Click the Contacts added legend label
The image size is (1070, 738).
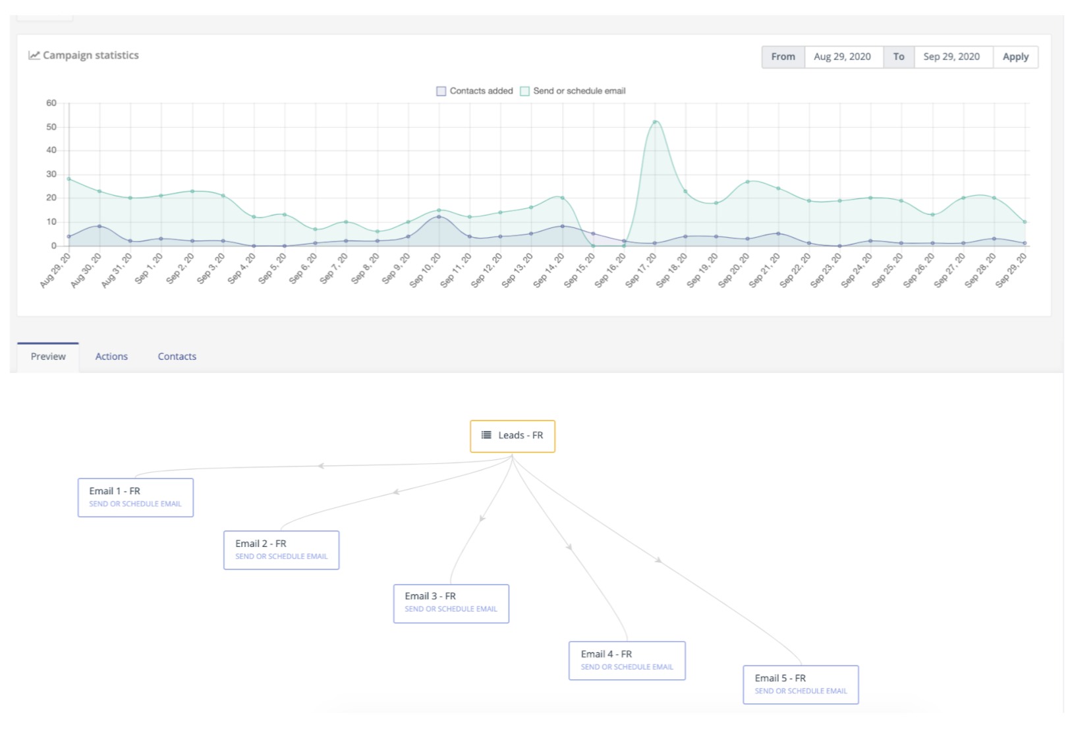[x=482, y=91]
